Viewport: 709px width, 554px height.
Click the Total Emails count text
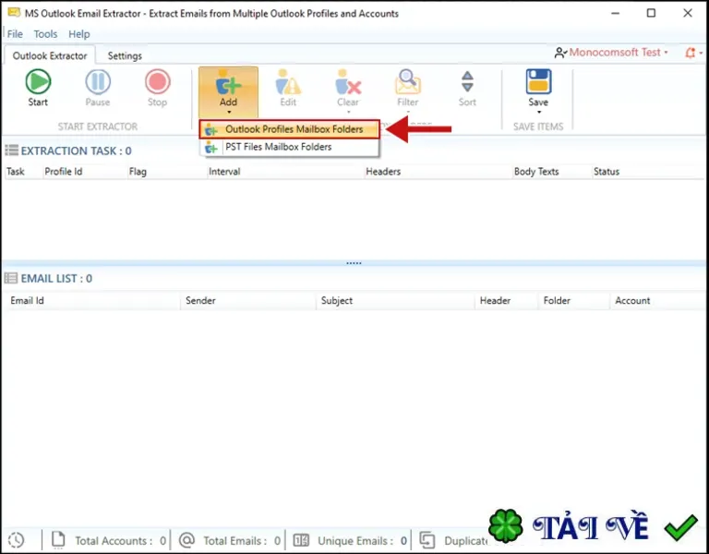coord(242,540)
